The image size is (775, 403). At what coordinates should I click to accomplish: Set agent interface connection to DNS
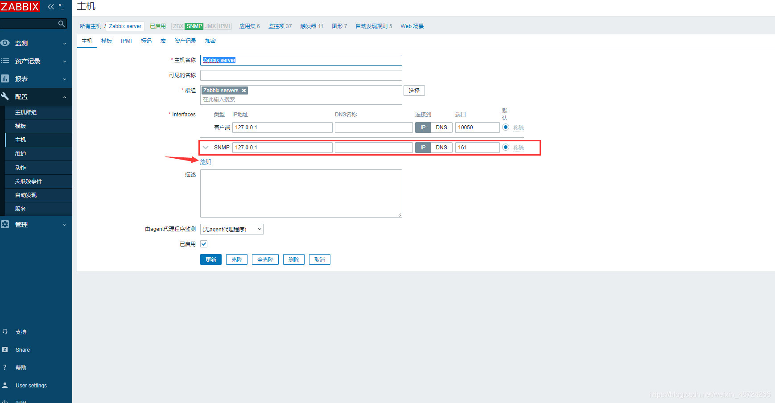point(441,127)
